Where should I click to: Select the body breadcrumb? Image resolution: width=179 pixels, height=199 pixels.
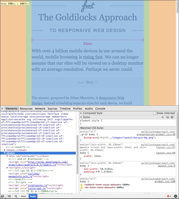click(x=33, y=196)
